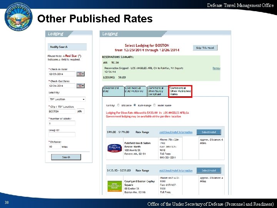Click the Courtyard Boston Copley Square name
This screenshot has width=277, height=208.
pyautogui.click(x=139, y=183)
